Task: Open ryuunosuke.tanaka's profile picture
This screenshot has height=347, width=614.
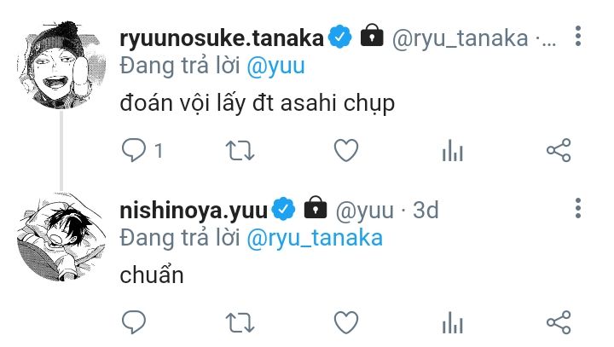Action: point(61,65)
